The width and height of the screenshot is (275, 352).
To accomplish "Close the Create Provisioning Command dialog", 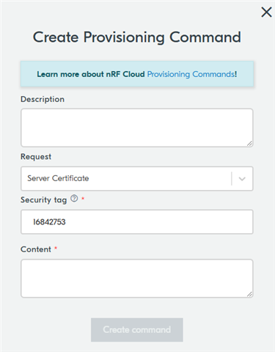I will [266, 12].
